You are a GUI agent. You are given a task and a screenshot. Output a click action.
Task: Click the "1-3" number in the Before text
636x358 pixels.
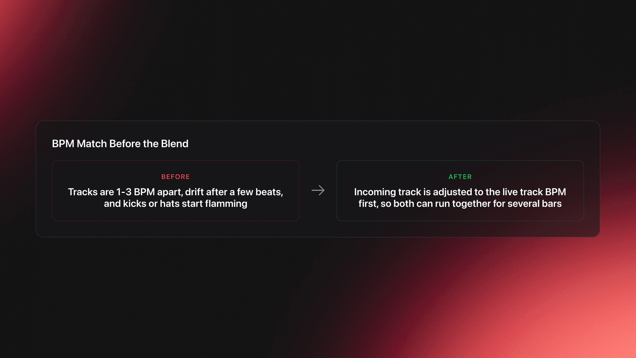pyautogui.click(x=124, y=192)
